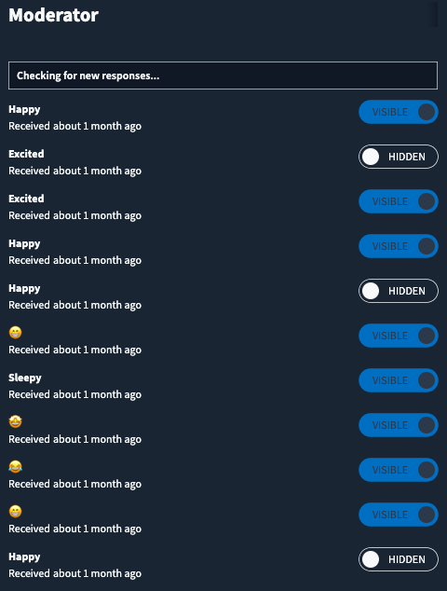This screenshot has height=591, width=447.
Task: Select the last grinning emoji response
Action: (x=16, y=511)
